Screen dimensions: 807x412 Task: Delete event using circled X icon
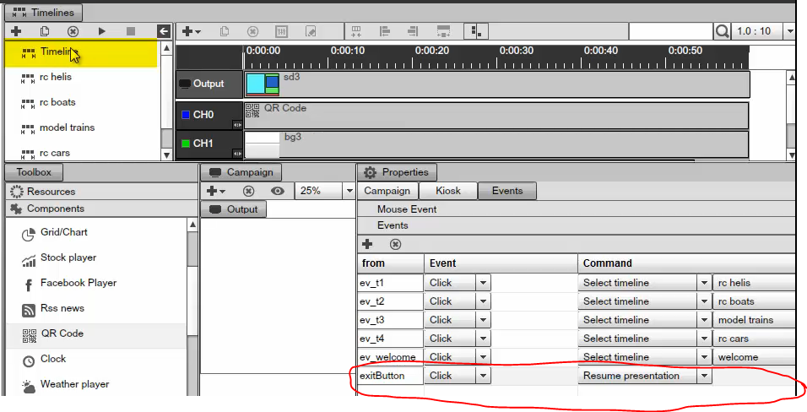[395, 244]
